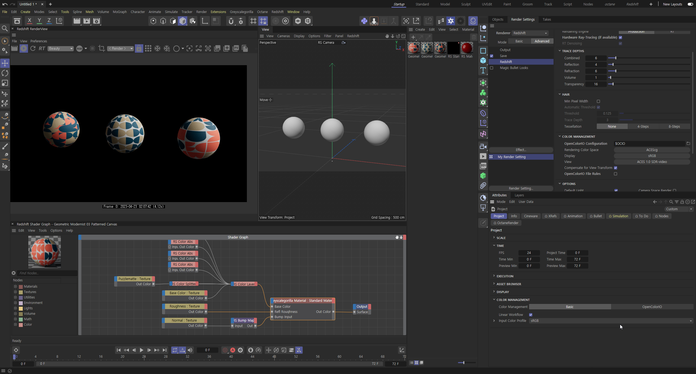This screenshot has height=374, width=696.
Task: Toggle enable snapping magnet icon
Action: (231, 21)
